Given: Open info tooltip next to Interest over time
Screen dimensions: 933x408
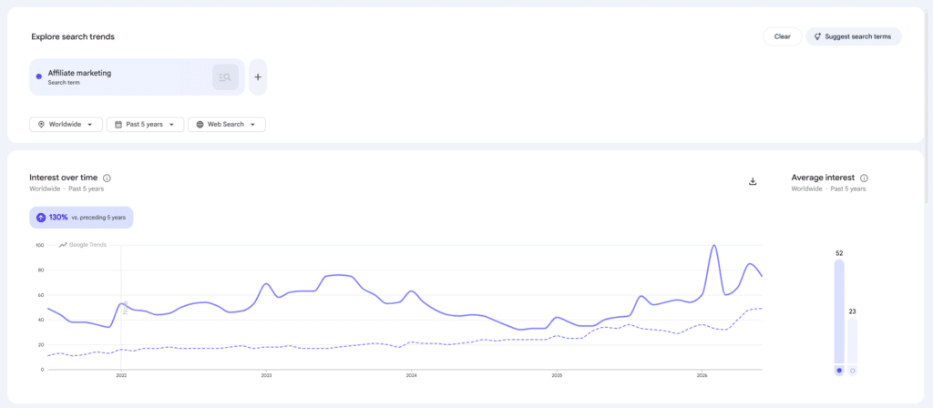Looking at the screenshot, I should 108,178.
